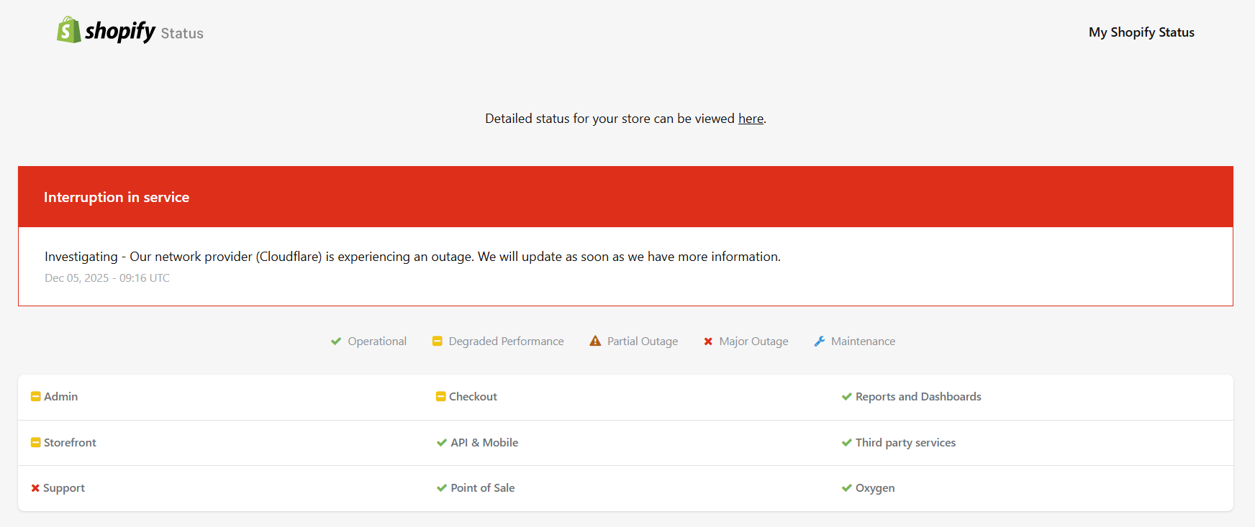Select the API & Mobile service label
This screenshot has width=1255, height=527.
[484, 443]
